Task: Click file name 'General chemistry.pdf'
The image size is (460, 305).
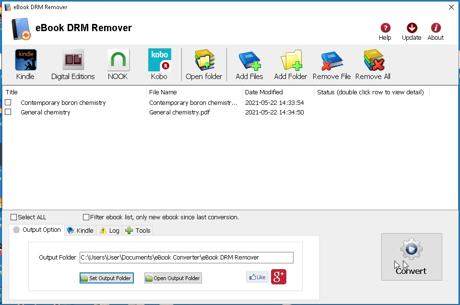Action: click(x=179, y=113)
